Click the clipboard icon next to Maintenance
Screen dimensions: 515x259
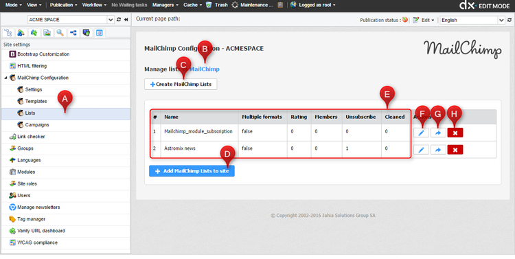(x=280, y=5)
